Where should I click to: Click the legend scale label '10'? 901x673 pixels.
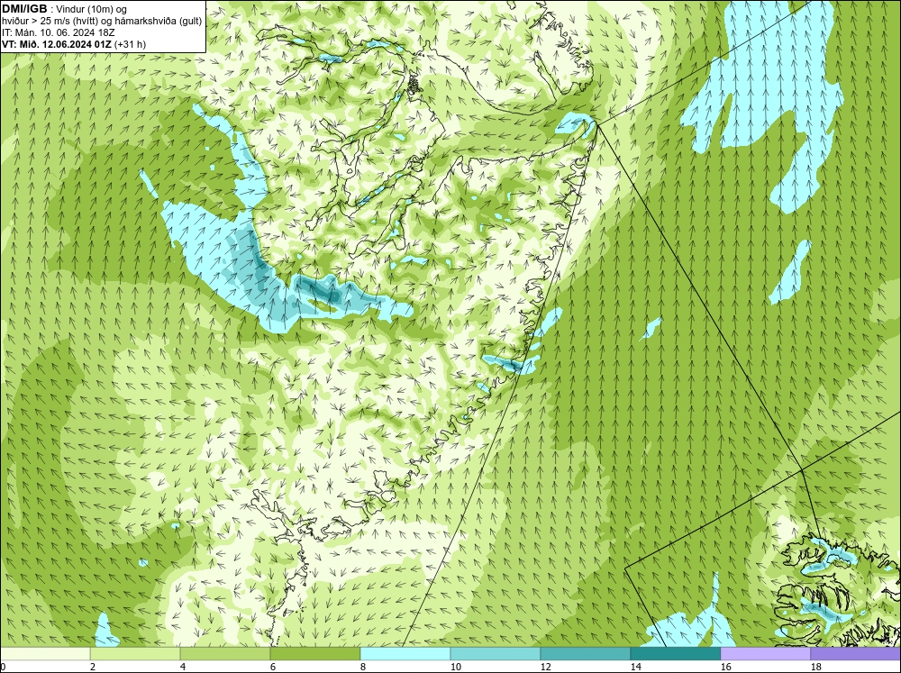455,667
